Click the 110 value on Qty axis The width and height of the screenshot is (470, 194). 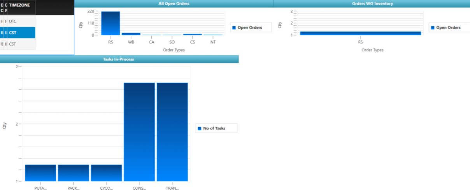tap(91, 23)
